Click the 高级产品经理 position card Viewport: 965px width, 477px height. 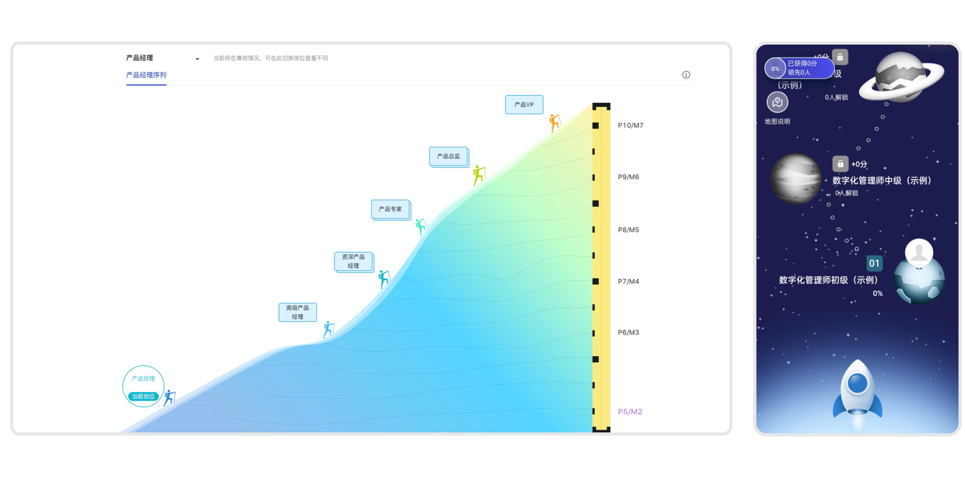coord(297,312)
